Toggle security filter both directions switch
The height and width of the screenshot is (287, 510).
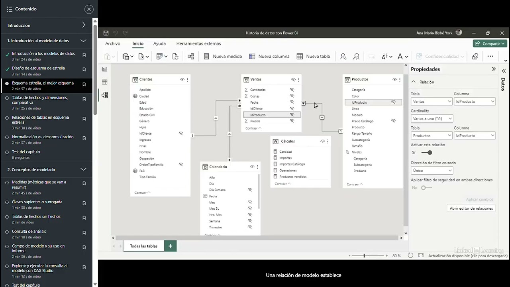click(426, 188)
